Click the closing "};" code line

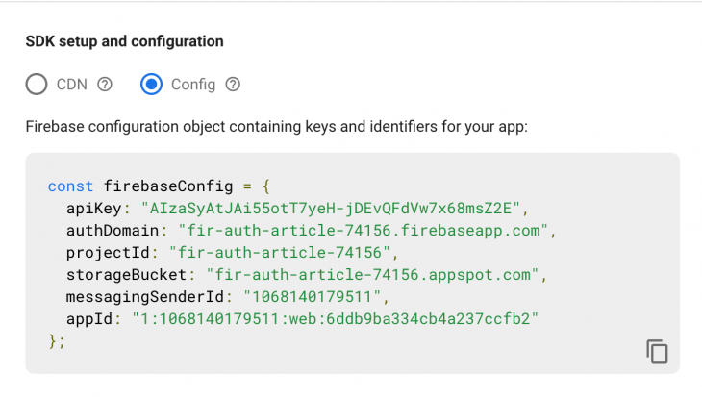point(57,341)
